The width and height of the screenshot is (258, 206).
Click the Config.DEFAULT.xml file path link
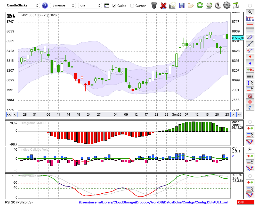(153, 202)
